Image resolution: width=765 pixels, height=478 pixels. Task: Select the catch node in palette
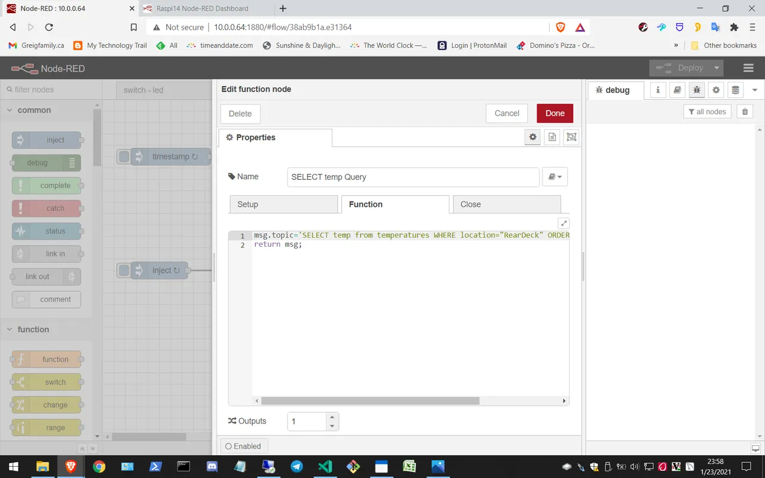[47, 209]
